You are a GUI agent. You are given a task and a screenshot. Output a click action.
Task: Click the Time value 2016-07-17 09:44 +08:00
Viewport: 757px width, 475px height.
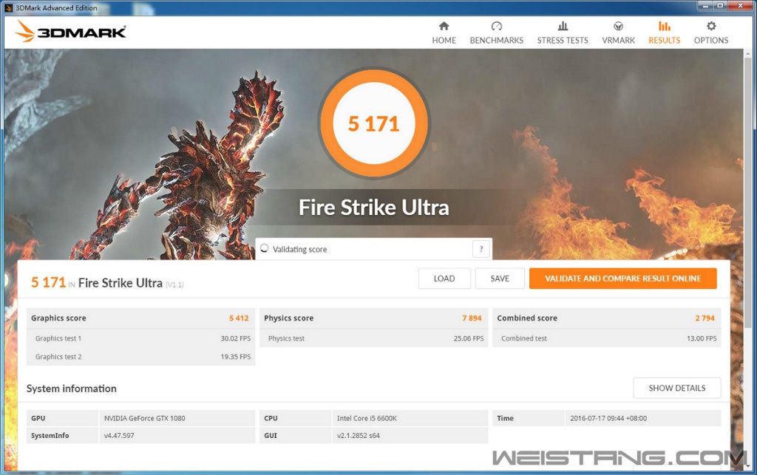pyautogui.click(x=608, y=419)
